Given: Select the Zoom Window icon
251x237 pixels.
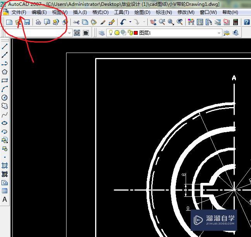Looking at the screenshot, I should click(171, 22).
